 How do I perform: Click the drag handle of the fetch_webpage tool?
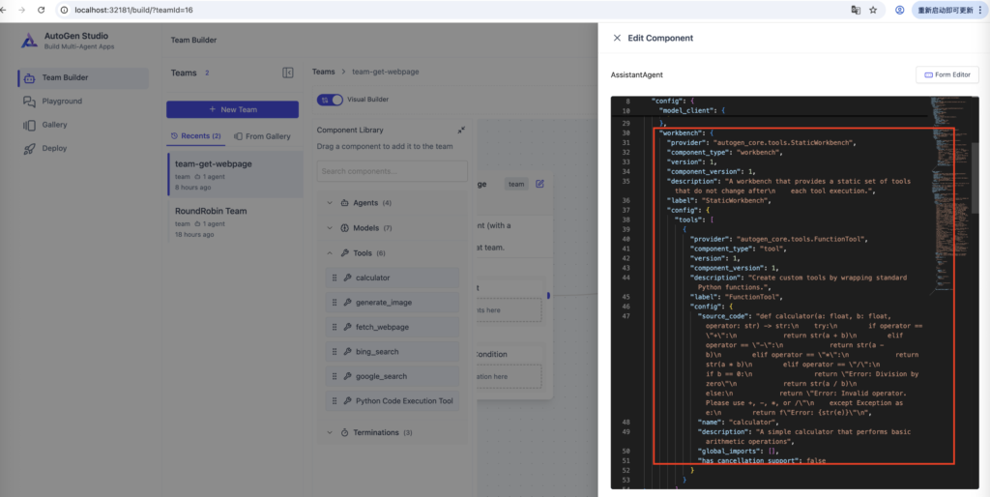click(x=335, y=327)
